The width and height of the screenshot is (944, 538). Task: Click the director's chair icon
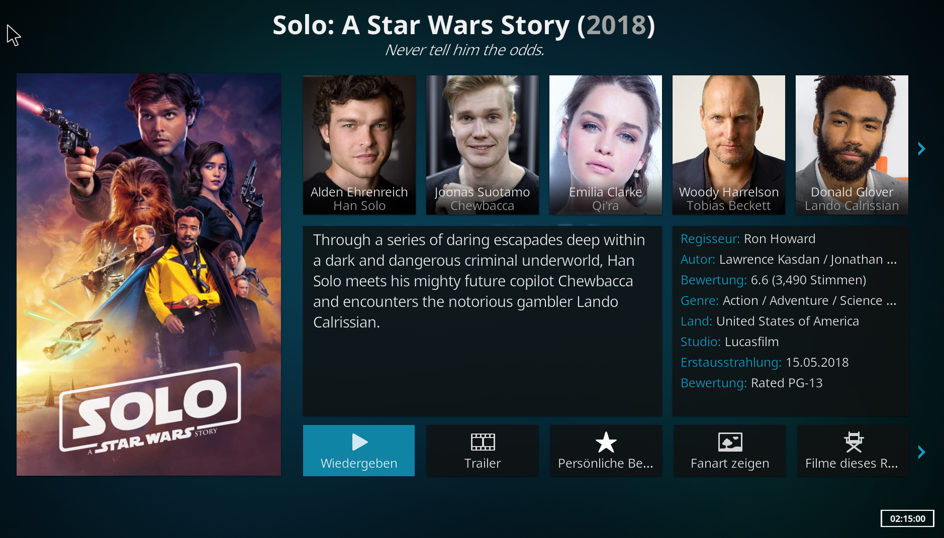(x=854, y=442)
